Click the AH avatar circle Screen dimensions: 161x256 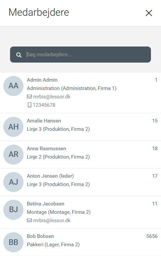13,127
